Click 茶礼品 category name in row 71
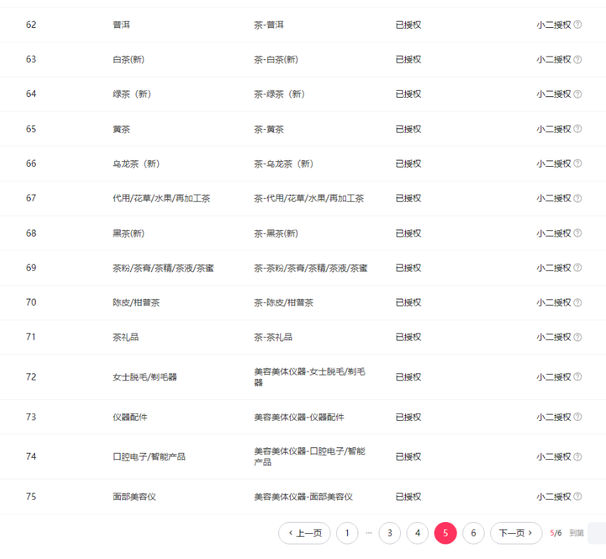Screen dimensions: 606x559 [x=126, y=337]
